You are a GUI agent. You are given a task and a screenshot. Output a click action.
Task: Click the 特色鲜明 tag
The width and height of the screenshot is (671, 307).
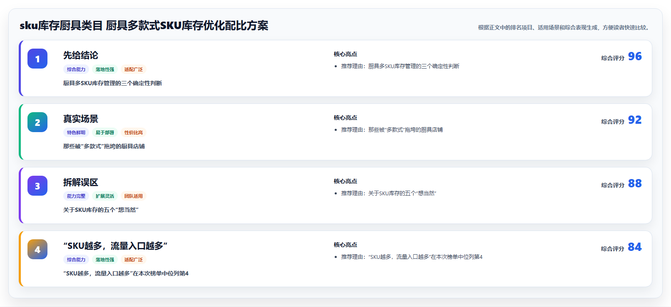tap(76, 133)
